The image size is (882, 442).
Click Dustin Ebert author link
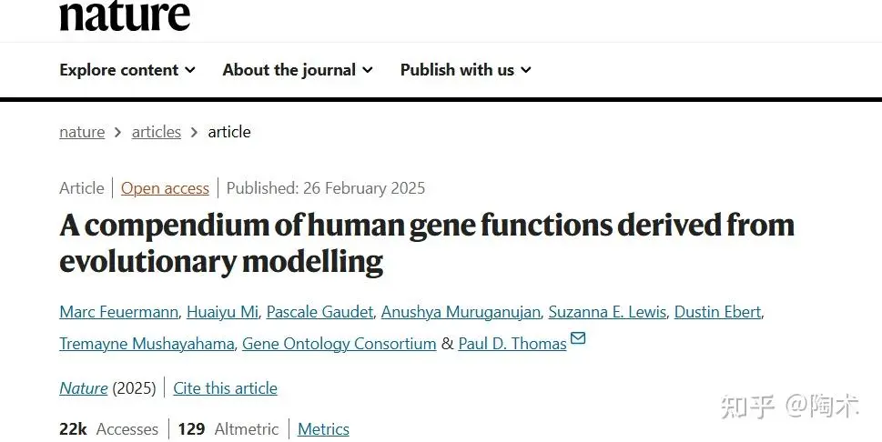point(718,312)
